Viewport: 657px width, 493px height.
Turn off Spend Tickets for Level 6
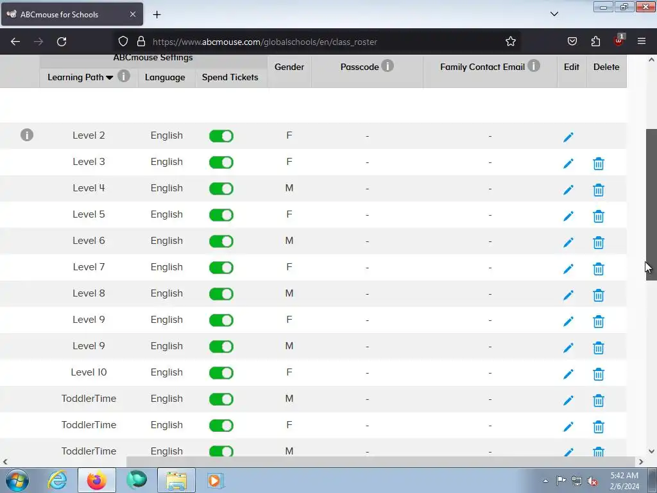pyautogui.click(x=221, y=241)
